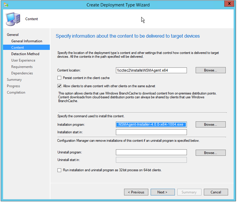Click the computer Content header icon
Image resolution: width=237 pixels, height=202 pixels.
(13, 19)
